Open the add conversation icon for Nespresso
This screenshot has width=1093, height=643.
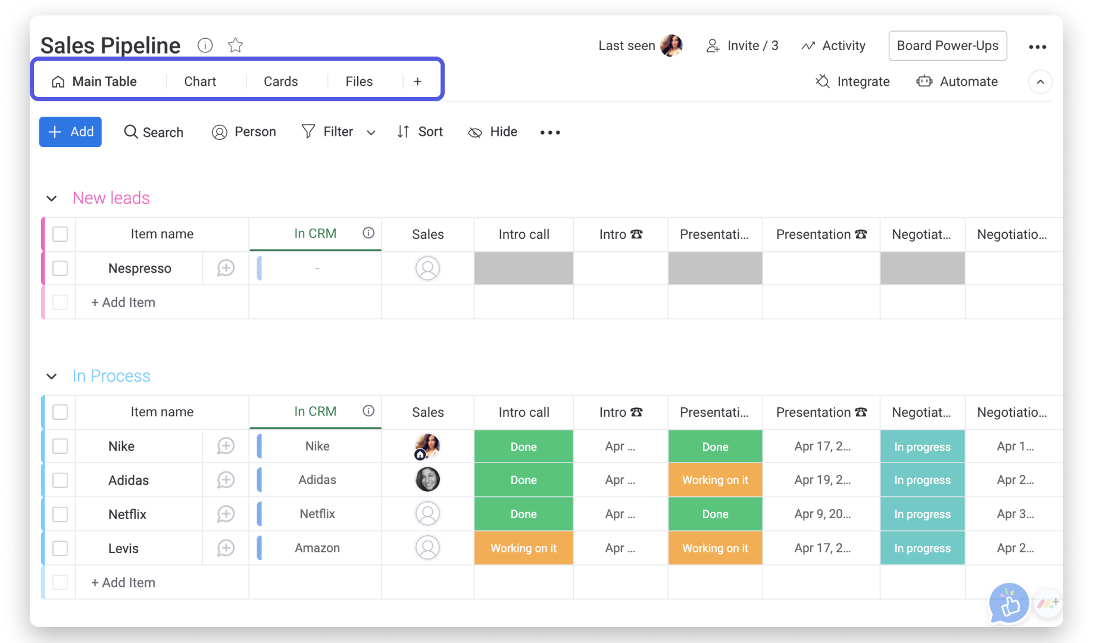coord(226,268)
